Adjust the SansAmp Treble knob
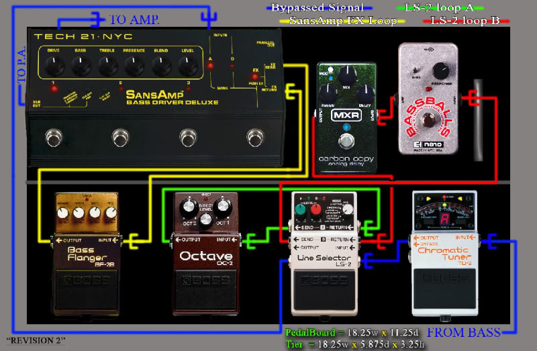537x351 pixels. 107,66
